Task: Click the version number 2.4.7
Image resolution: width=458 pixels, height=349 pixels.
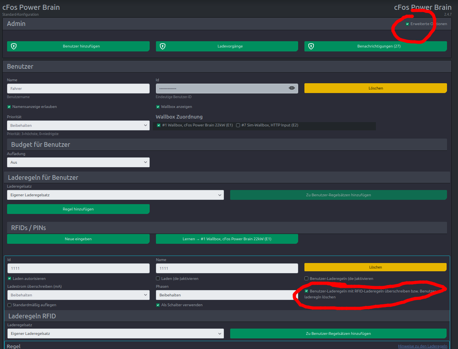Action: click(x=448, y=14)
